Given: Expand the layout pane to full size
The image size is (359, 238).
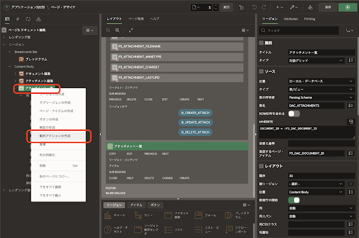Looking at the screenshot, I should [131, 30].
